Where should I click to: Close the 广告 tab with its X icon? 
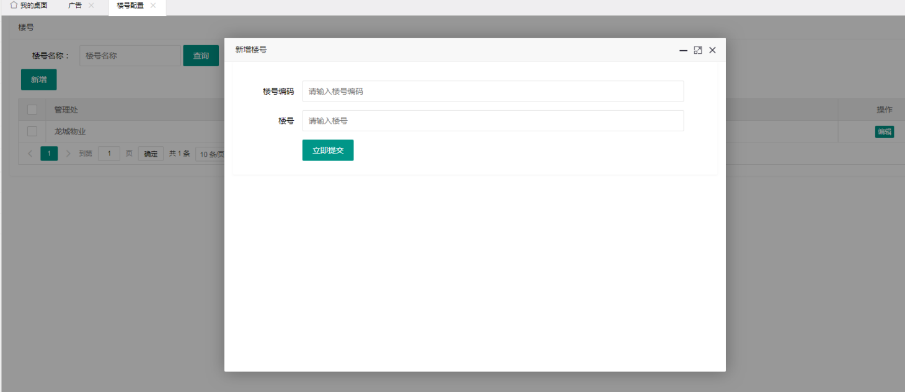(91, 6)
